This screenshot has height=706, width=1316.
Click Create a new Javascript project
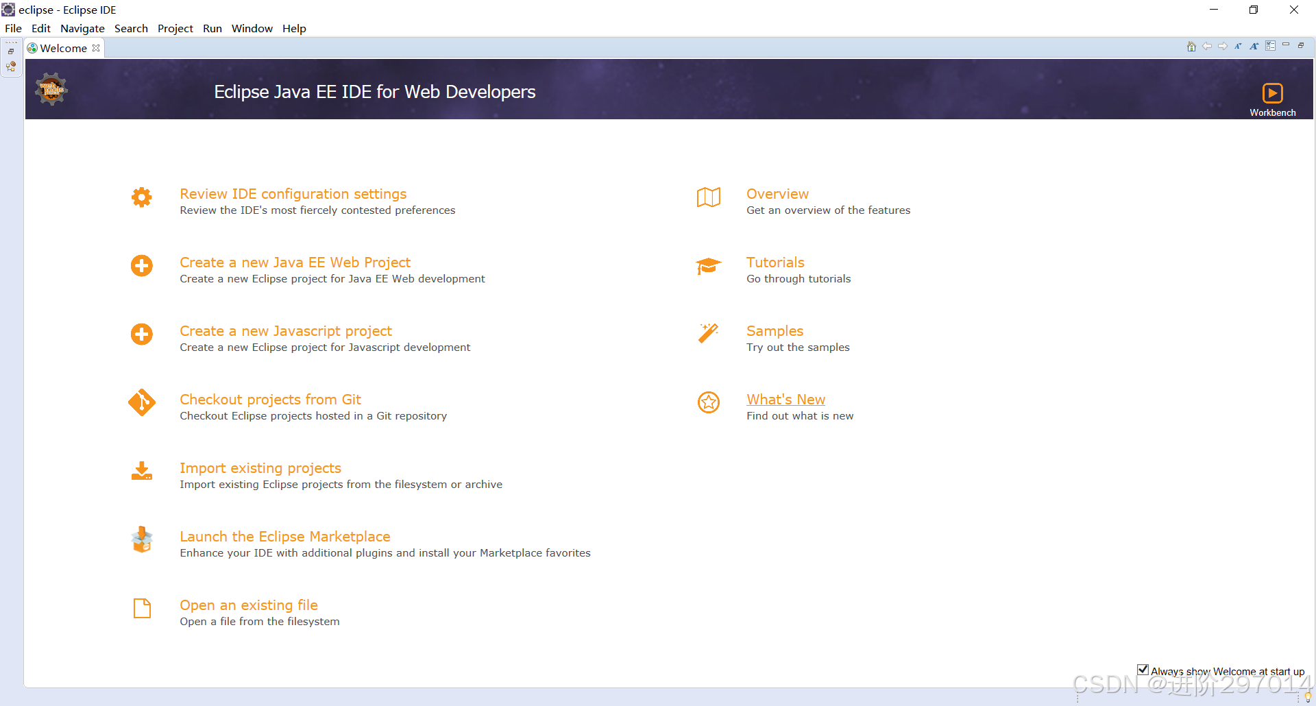[286, 331]
